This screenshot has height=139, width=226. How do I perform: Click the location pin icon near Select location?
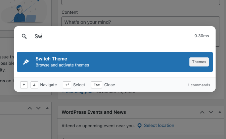(139, 126)
